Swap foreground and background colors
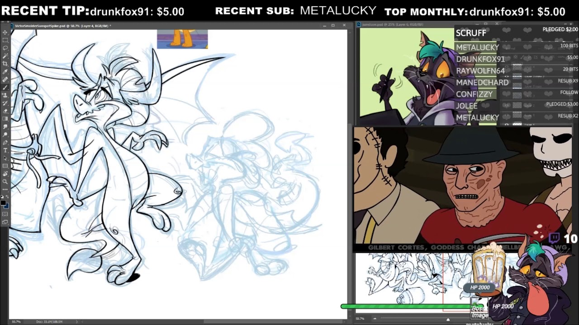 7,197
